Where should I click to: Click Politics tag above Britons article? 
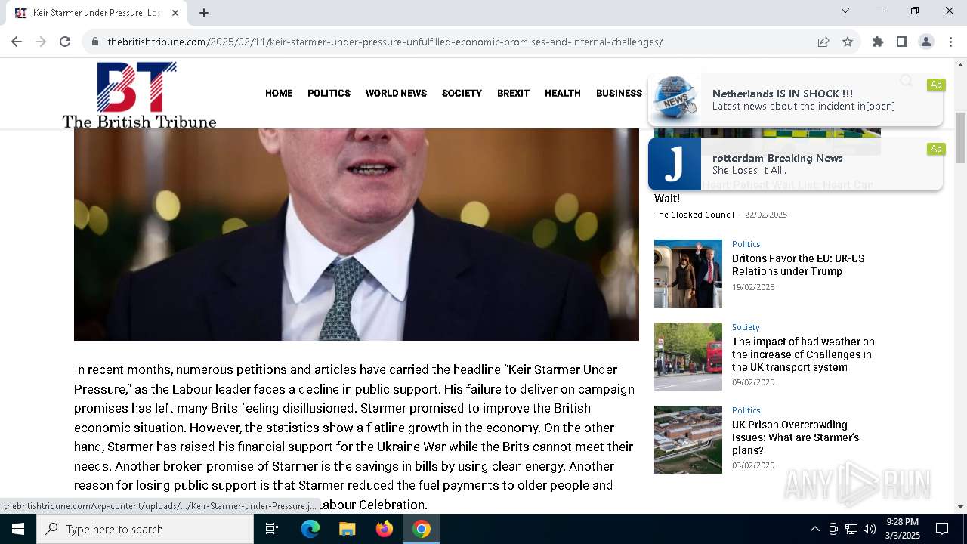pos(746,244)
